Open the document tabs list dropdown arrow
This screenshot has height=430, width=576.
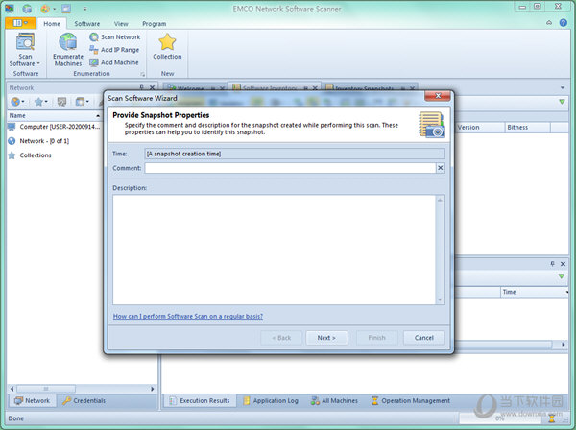click(563, 87)
